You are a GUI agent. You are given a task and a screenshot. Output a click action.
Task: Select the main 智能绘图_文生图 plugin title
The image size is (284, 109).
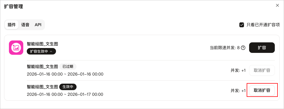42,44
